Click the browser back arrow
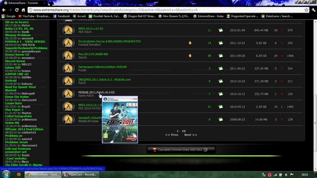Image resolution: width=317 pixels, height=178 pixels. (x=4, y=10)
